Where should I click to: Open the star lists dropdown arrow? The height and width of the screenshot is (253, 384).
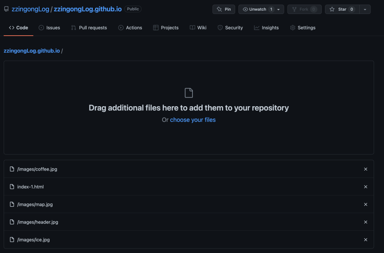(x=365, y=9)
